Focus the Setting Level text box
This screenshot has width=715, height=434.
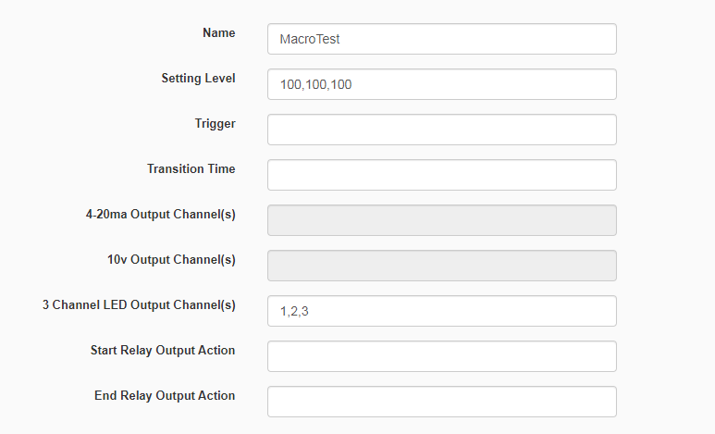tap(442, 84)
